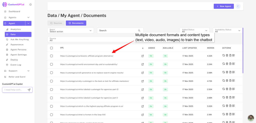Open the Availability Status filter dropdown
The width and height of the screenshot is (256, 123).
point(228,30)
